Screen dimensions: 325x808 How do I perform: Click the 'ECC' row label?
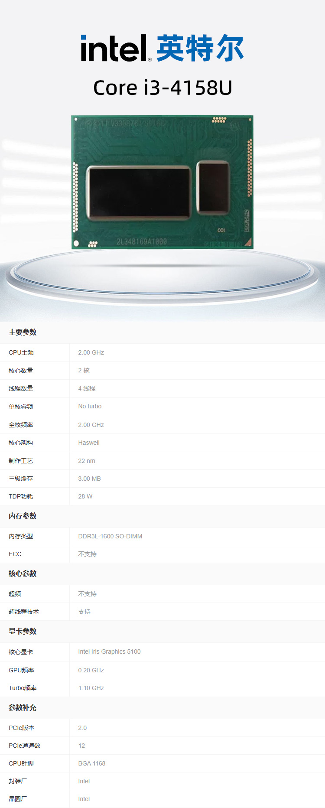[15, 554]
